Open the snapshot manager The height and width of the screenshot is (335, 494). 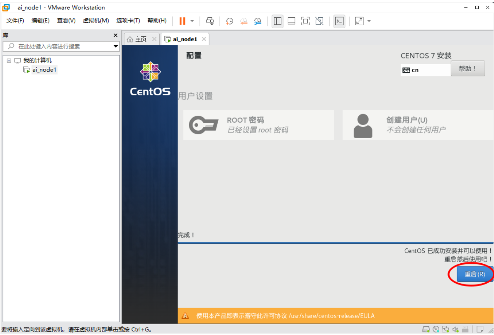[258, 21]
